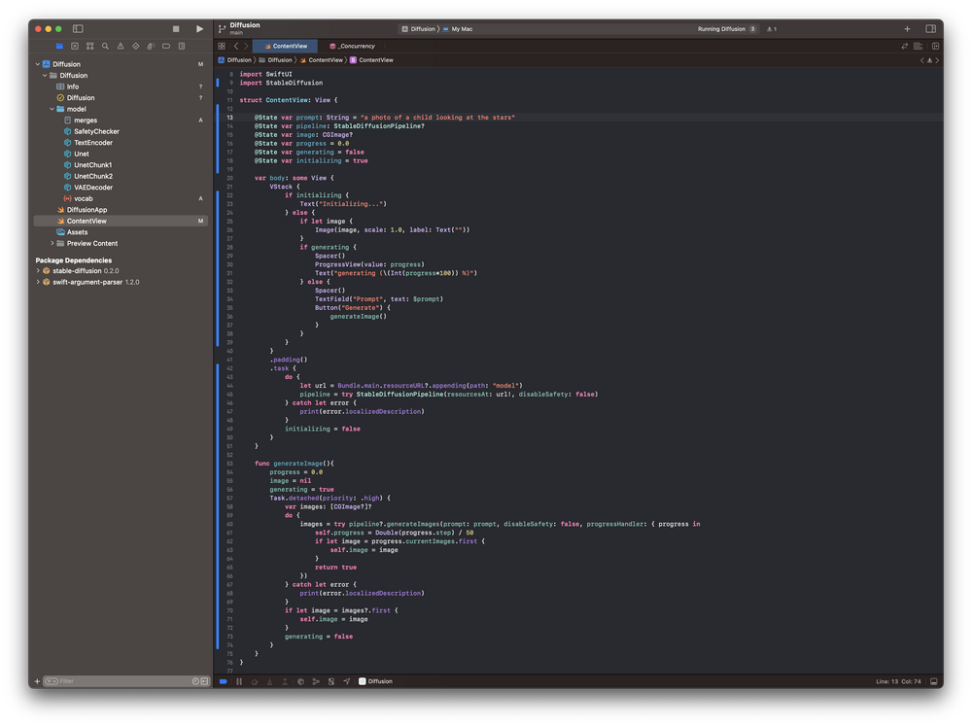
Task: Show the Source Control navigator
Action: pyautogui.click(x=75, y=46)
